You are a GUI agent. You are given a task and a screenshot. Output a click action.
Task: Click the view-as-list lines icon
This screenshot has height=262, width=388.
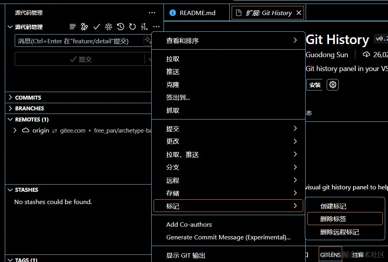pyautogui.click(x=72, y=27)
